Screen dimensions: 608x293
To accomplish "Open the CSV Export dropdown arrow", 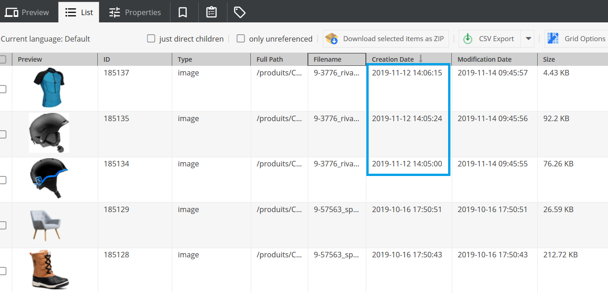I will click(528, 38).
